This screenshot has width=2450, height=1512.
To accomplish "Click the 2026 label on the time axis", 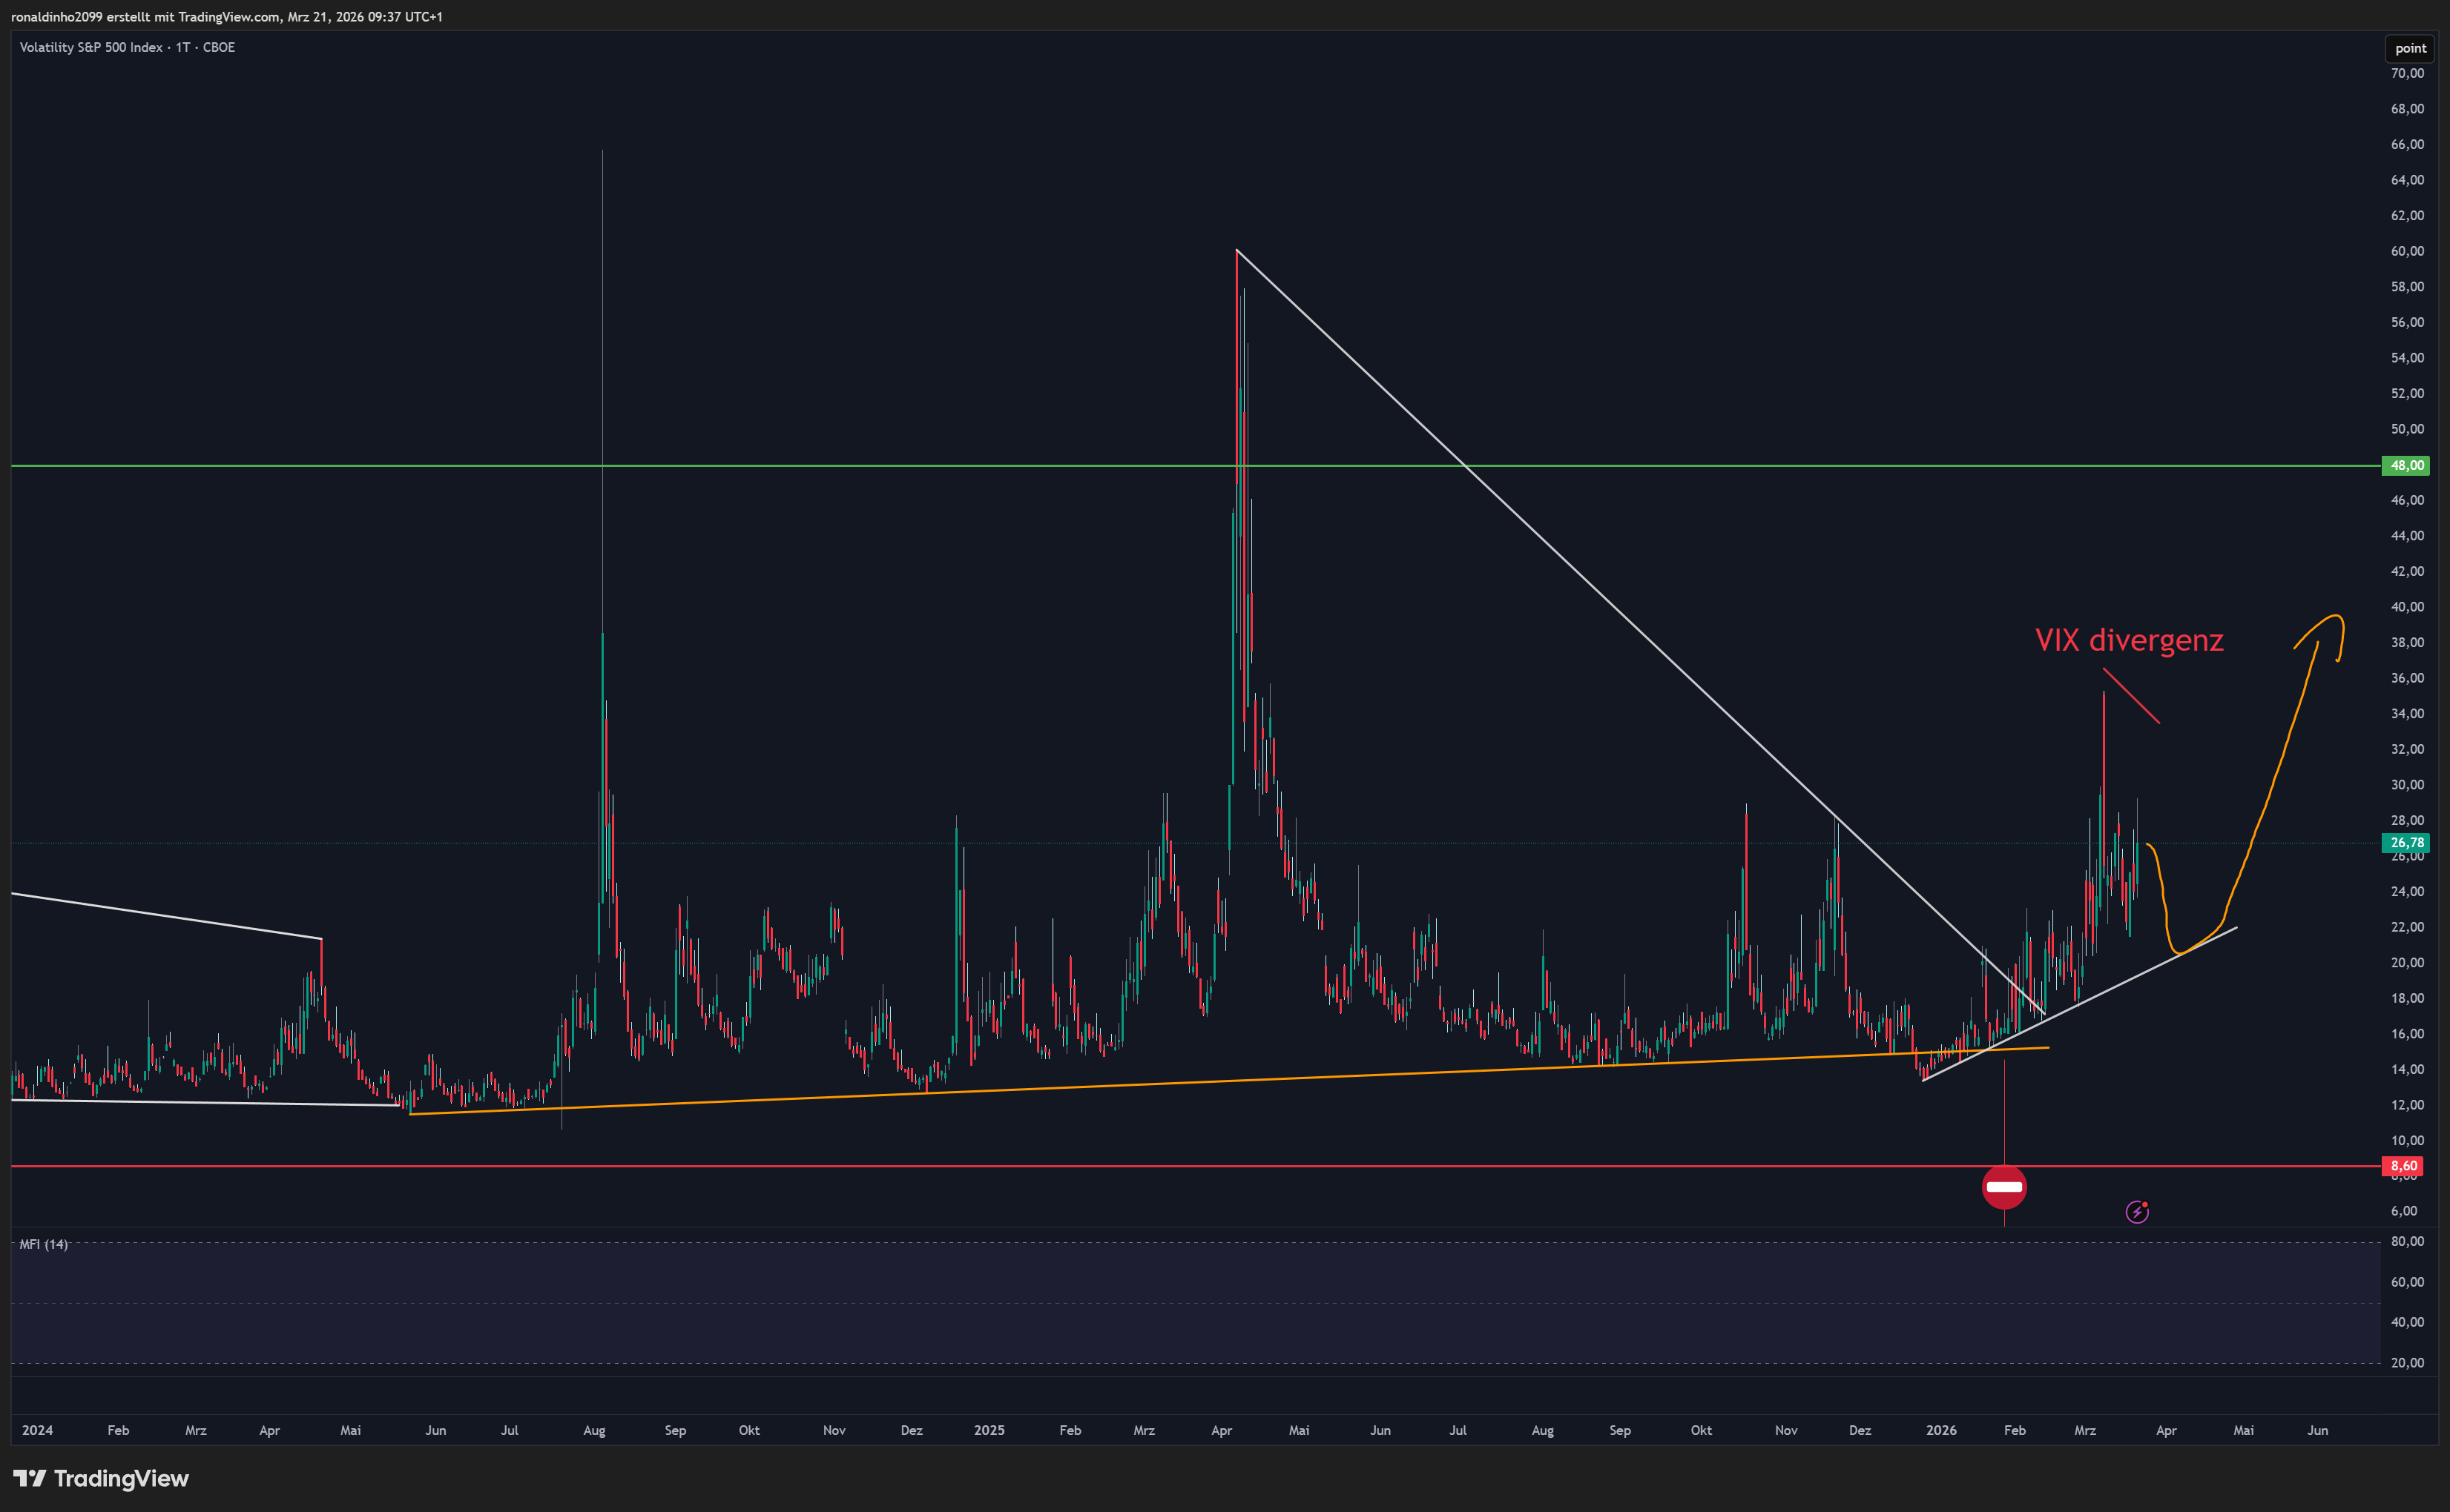I will pos(1942,1430).
